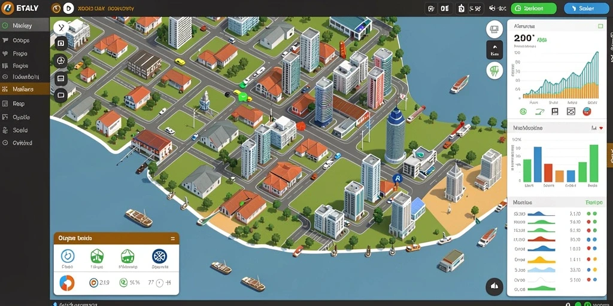Click the white monitor circle icon near chart
Screen dimensions: 613x306
(x=494, y=29)
